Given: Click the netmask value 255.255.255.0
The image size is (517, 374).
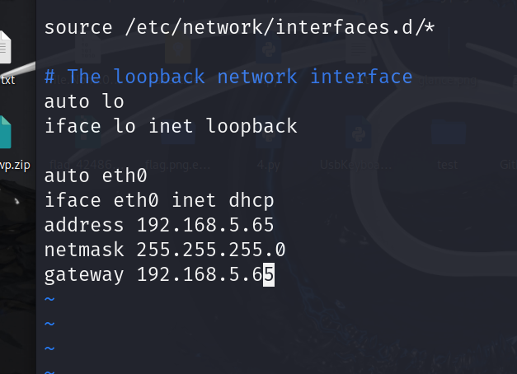Looking at the screenshot, I should pyautogui.click(x=211, y=250).
